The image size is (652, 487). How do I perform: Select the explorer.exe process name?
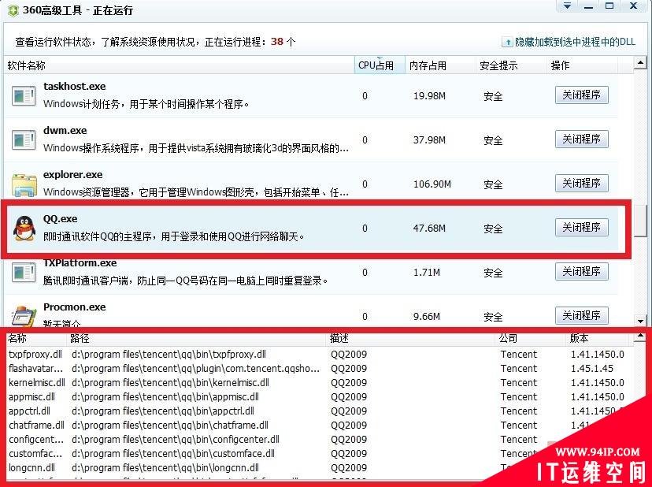coord(72,174)
